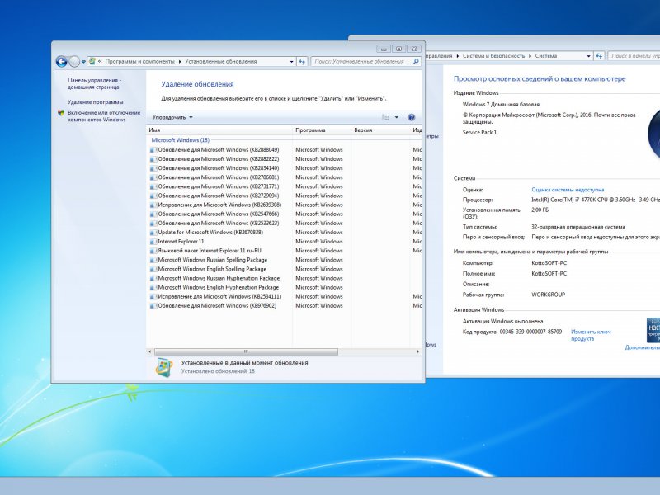
Task: Click the icon beside Internet Explorer 11 entry
Action: (153, 242)
